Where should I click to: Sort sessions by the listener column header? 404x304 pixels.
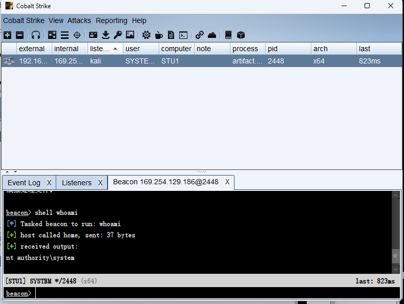[100, 49]
